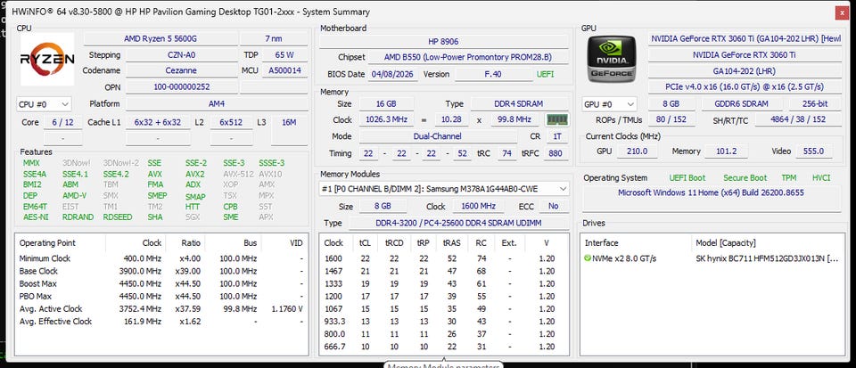Click the DDR4-3200 / PC4-25600 type field
The image size is (856, 368).
click(458, 223)
